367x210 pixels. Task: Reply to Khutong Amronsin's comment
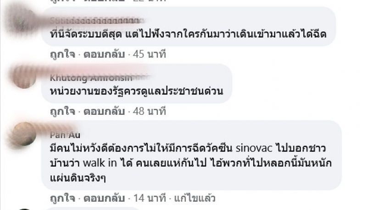coord(104,111)
